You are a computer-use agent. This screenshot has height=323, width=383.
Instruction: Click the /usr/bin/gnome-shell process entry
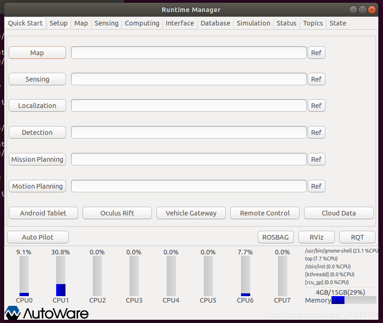click(341, 251)
